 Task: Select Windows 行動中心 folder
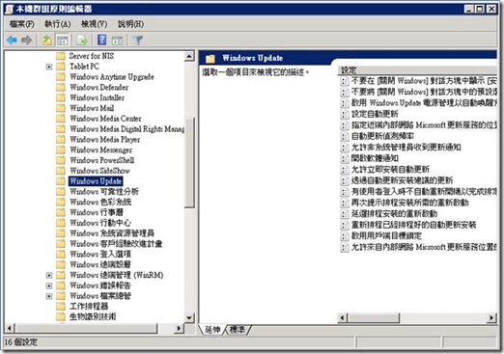coord(100,223)
